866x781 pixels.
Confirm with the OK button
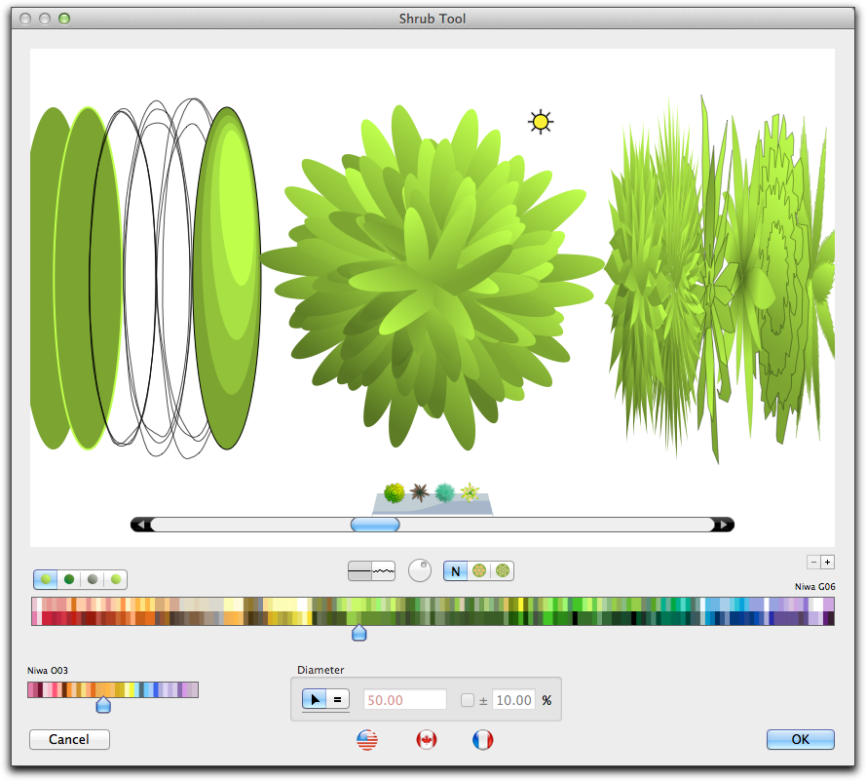coord(801,739)
